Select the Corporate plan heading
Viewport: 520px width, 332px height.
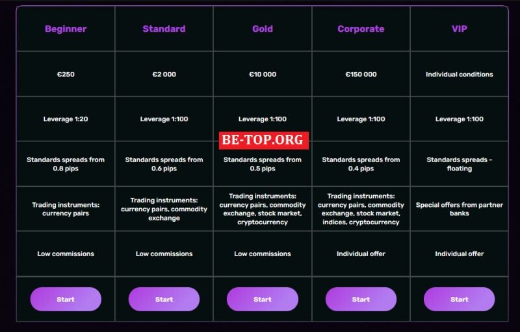click(x=361, y=29)
